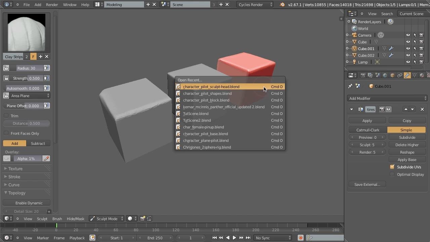Click the record auto-keyframe button
Screen dimensions: 430x242
point(301,238)
